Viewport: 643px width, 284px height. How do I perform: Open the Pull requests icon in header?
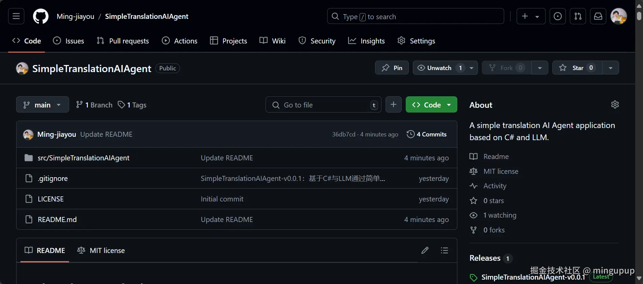(x=578, y=16)
